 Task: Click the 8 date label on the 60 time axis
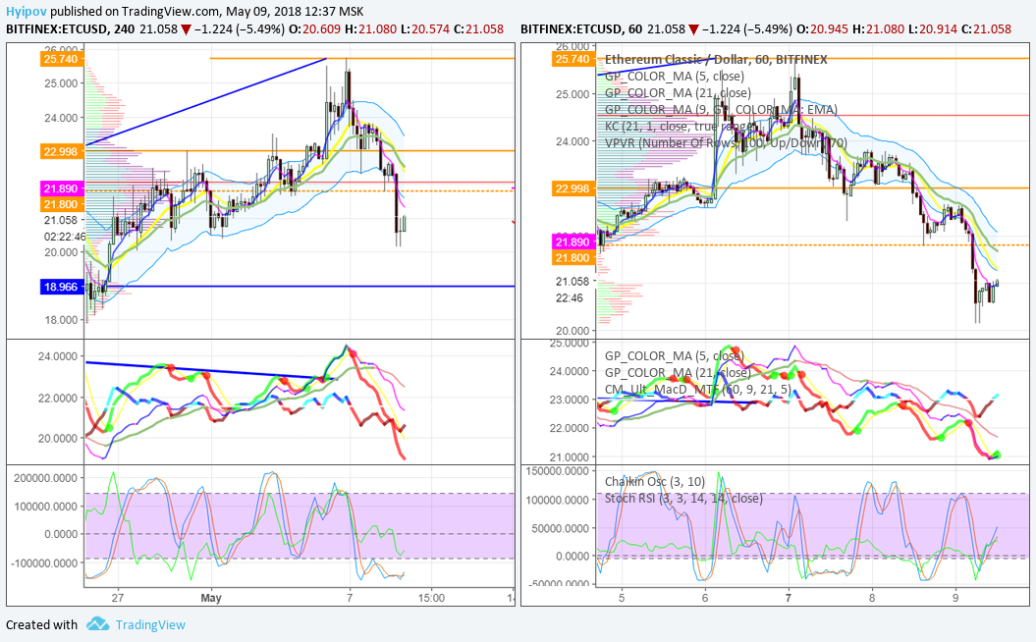tap(872, 598)
